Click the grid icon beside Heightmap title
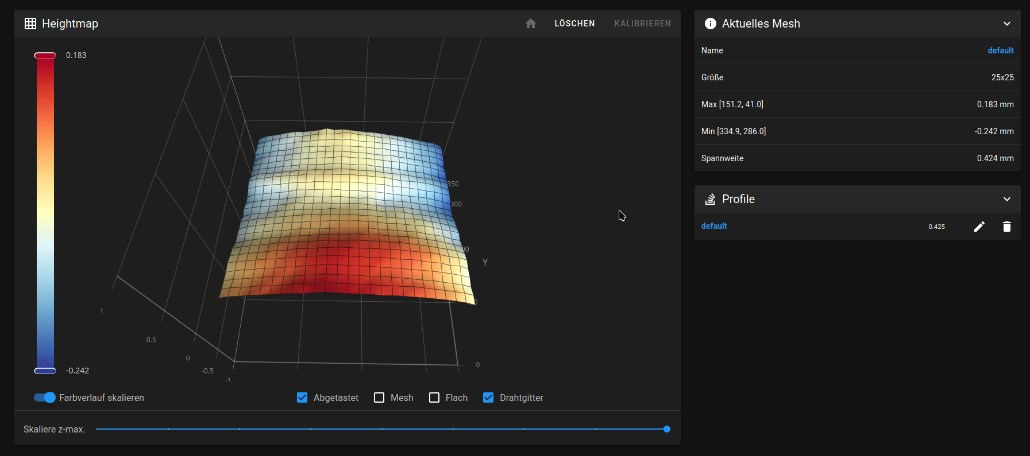The height and width of the screenshot is (456, 1030). [30, 24]
